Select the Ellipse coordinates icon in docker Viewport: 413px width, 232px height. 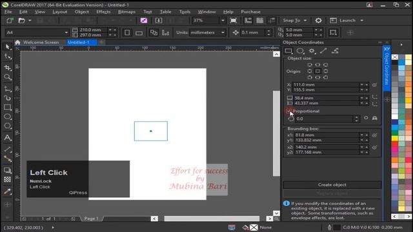pyautogui.click(x=300, y=51)
